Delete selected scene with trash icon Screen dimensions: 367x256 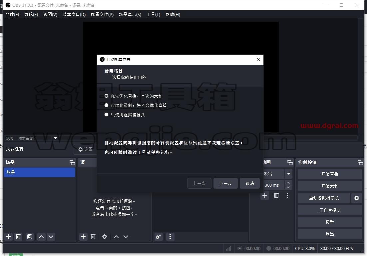click(18, 237)
